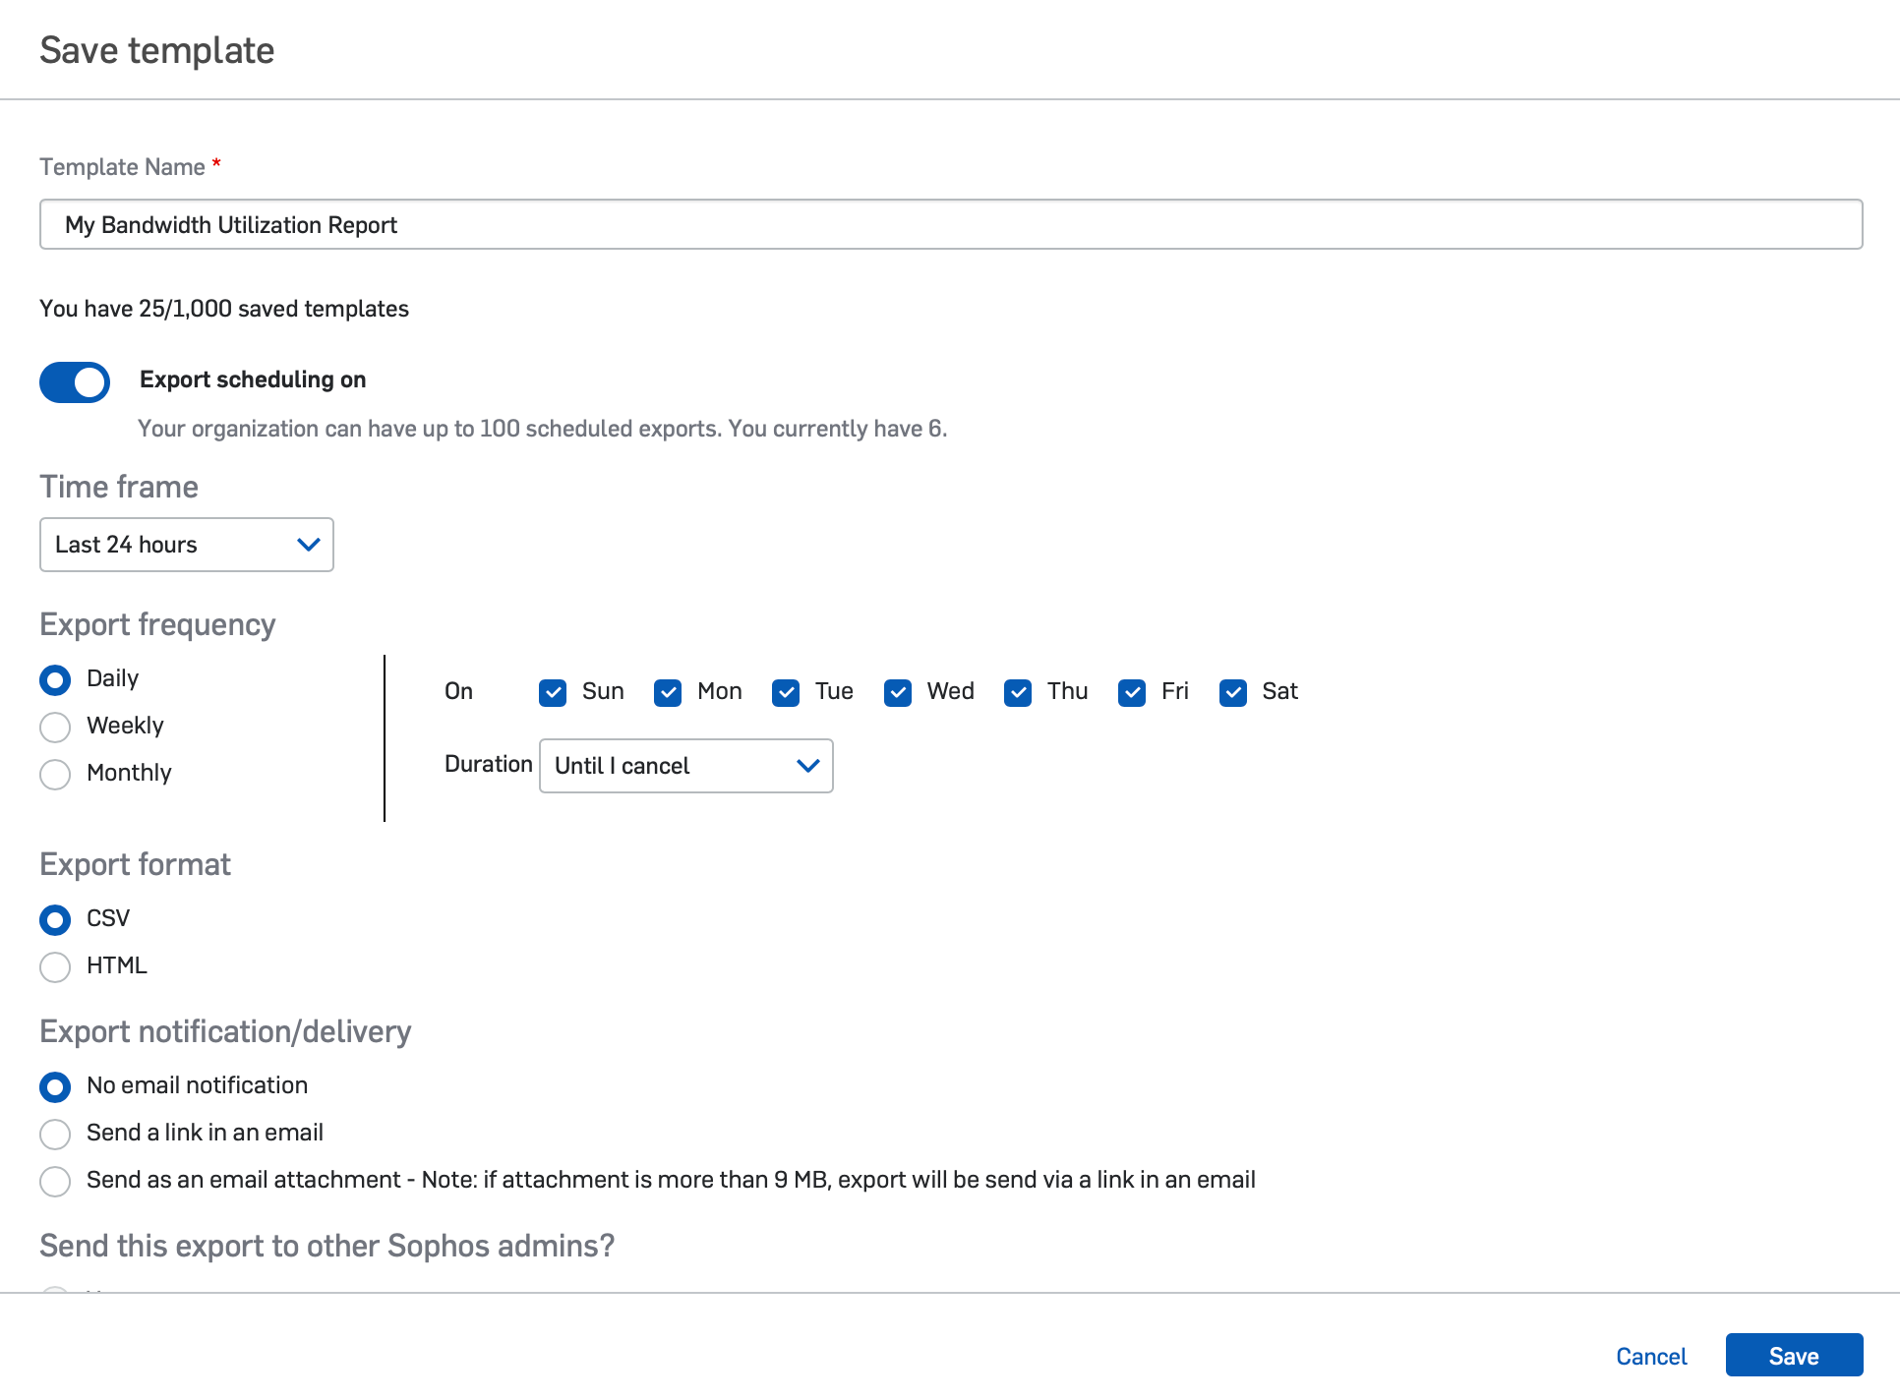The image size is (1900, 1400).
Task: Choose HTML export format
Action: (x=55, y=966)
